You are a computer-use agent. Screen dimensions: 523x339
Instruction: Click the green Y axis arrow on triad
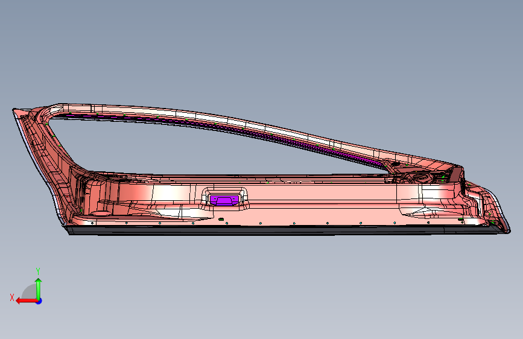(39, 289)
